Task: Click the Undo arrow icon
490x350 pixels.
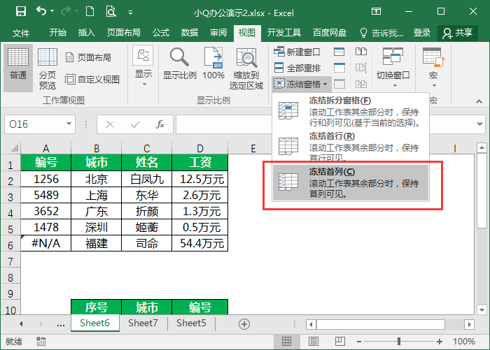Action: point(41,11)
